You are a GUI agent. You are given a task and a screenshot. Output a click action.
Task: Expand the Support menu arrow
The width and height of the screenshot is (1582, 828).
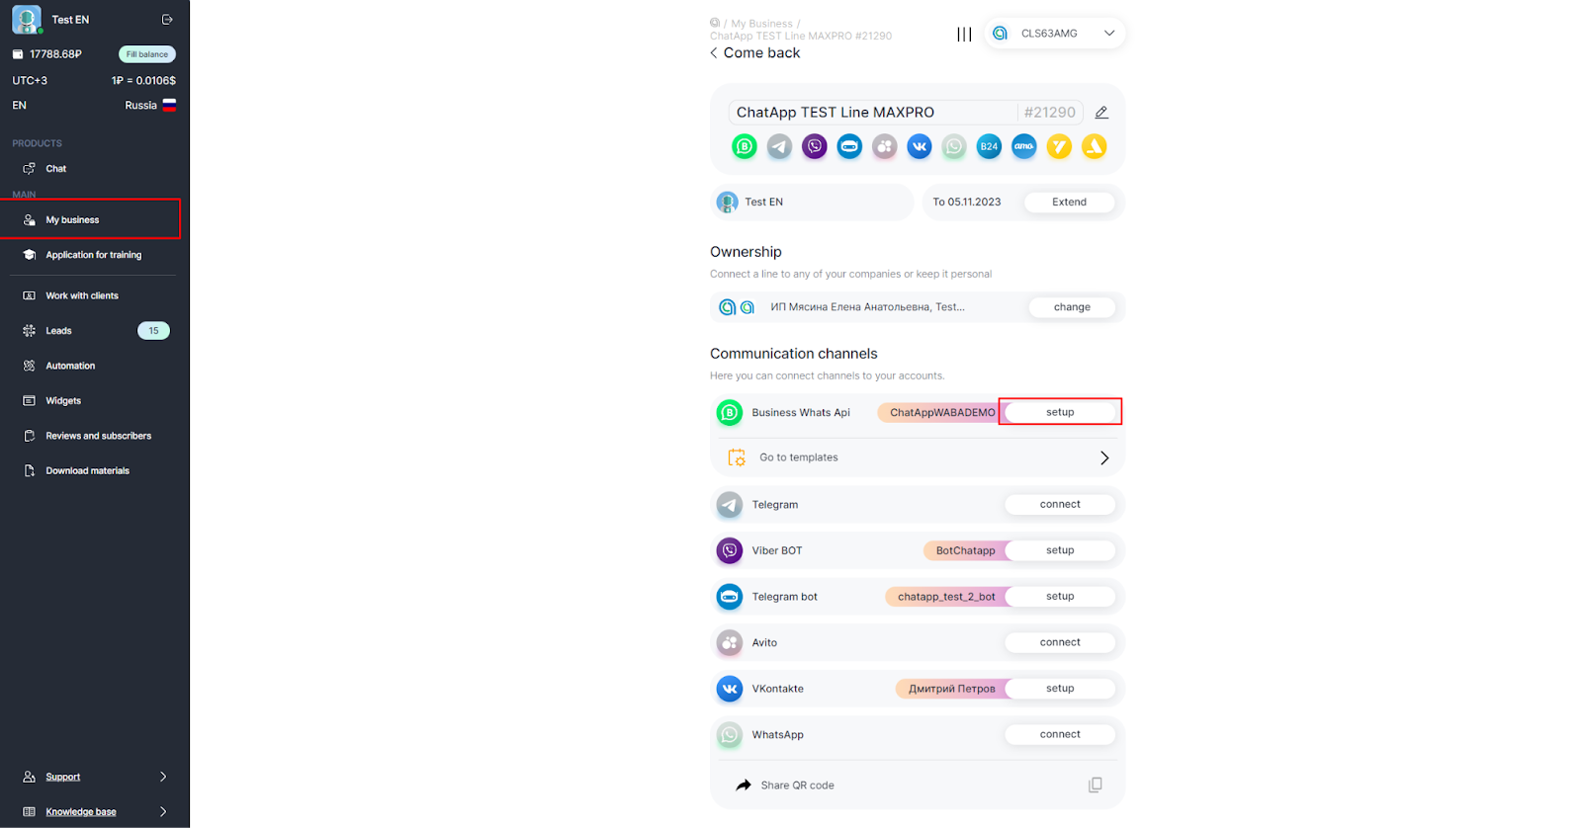coord(163,777)
